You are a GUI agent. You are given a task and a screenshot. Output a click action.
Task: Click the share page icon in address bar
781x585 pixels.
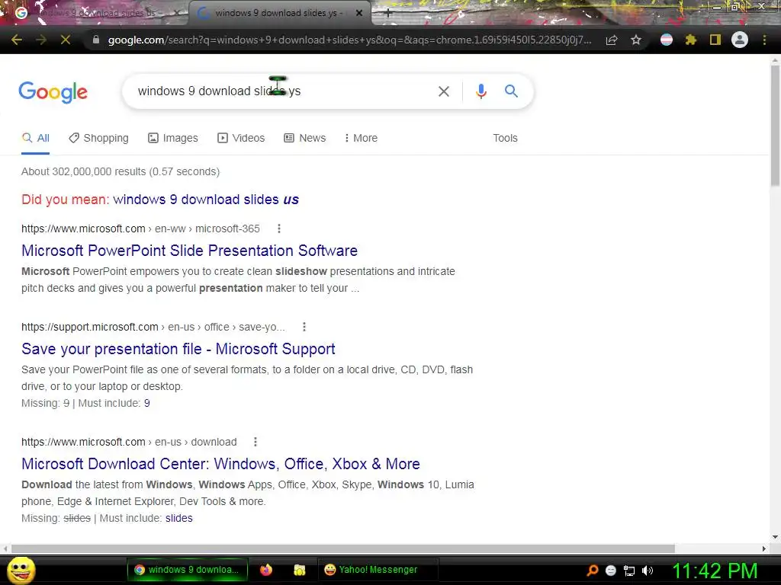[612, 40]
